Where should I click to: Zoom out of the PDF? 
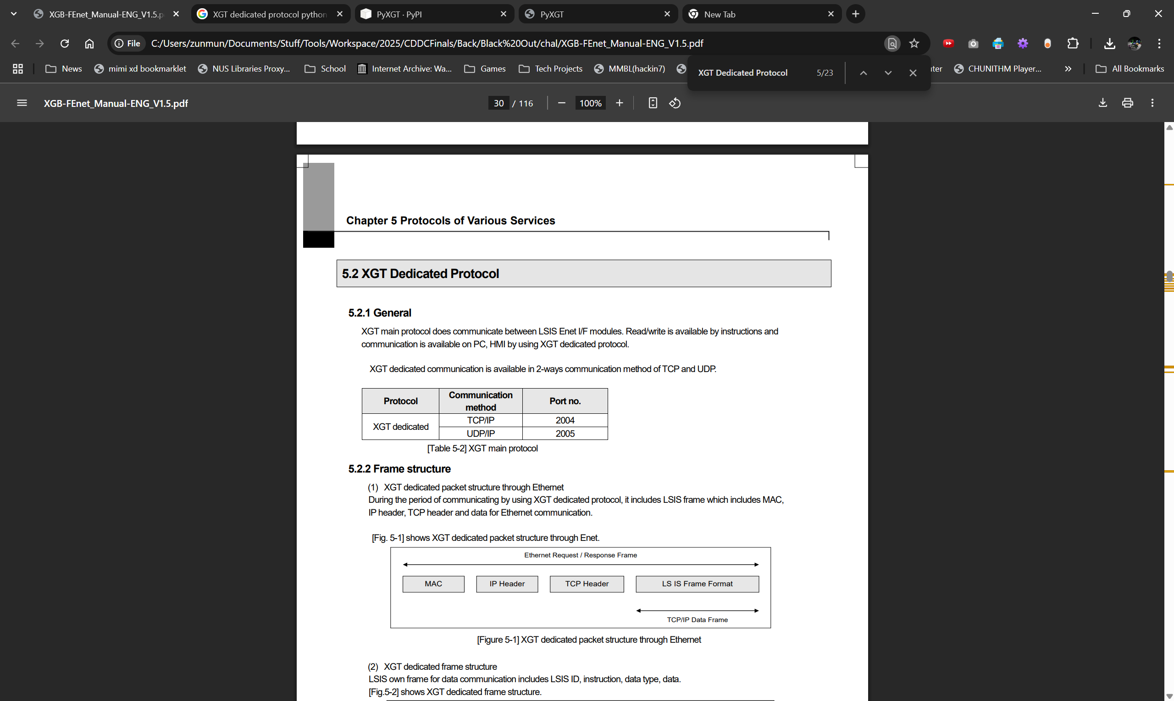click(x=561, y=103)
